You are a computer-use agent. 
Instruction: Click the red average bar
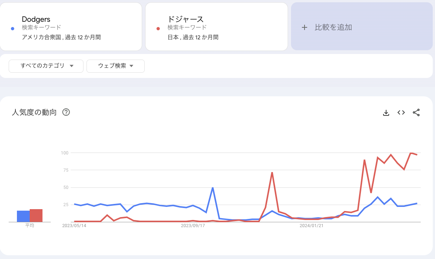(36, 216)
